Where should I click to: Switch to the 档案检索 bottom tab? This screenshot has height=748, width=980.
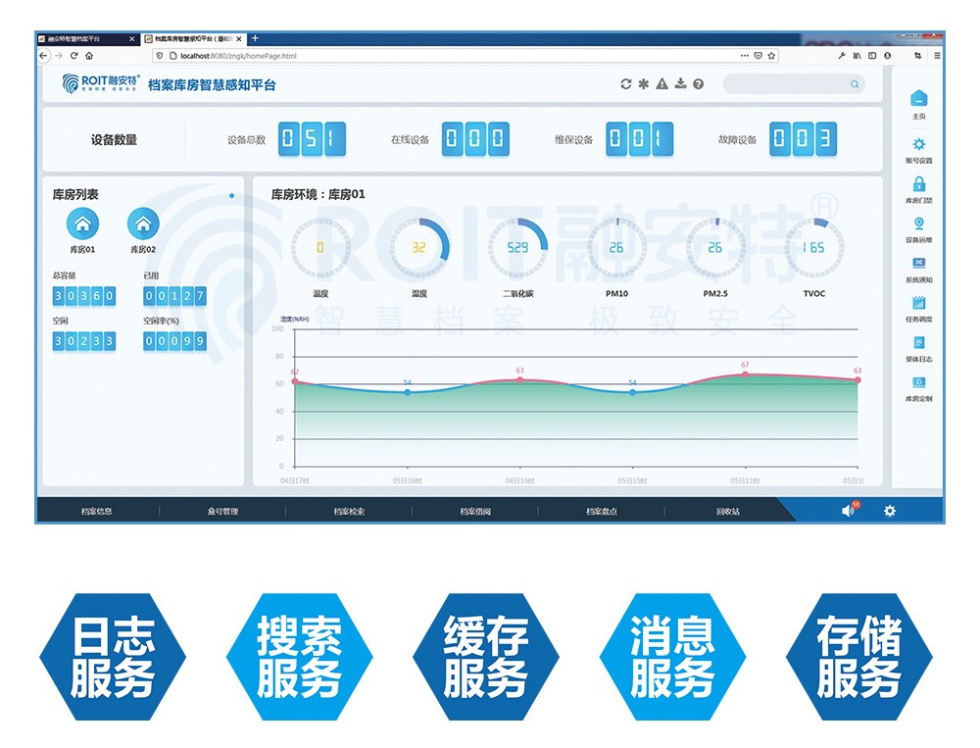349,512
